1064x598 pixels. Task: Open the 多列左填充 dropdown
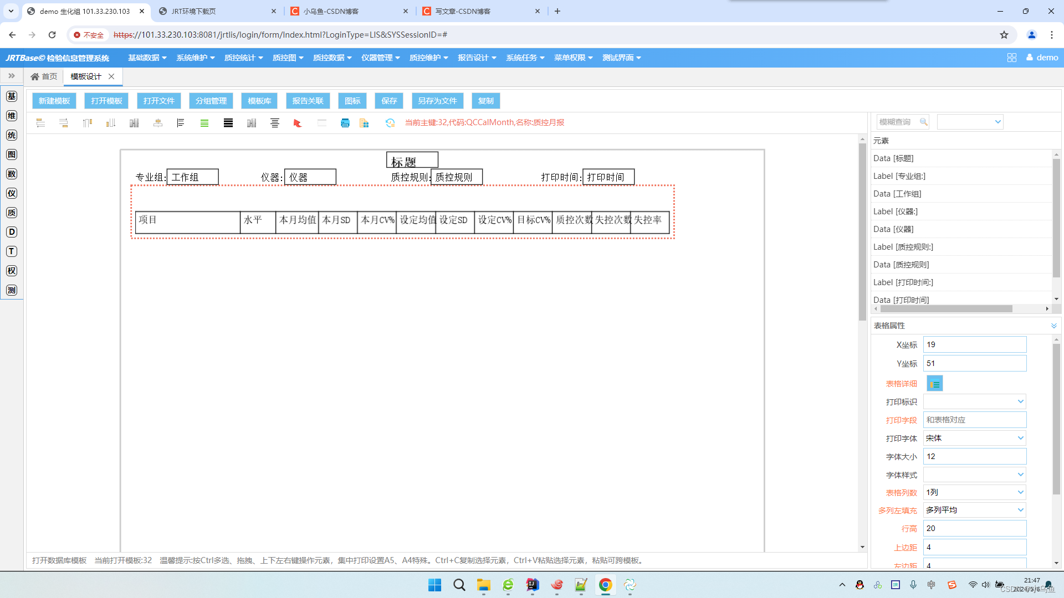975,510
